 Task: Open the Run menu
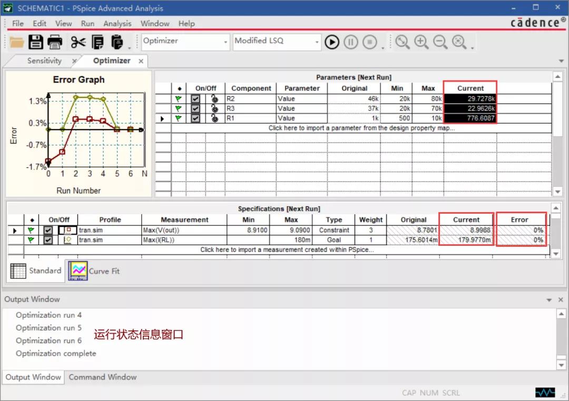point(87,24)
